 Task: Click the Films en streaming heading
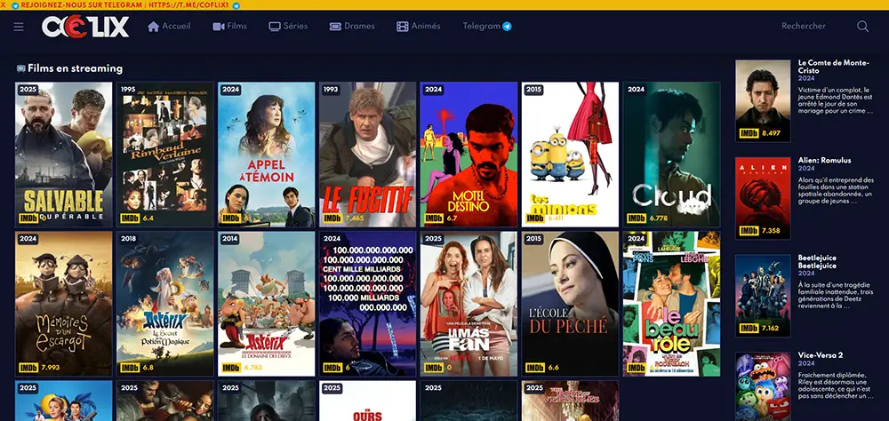pyautogui.click(x=75, y=68)
